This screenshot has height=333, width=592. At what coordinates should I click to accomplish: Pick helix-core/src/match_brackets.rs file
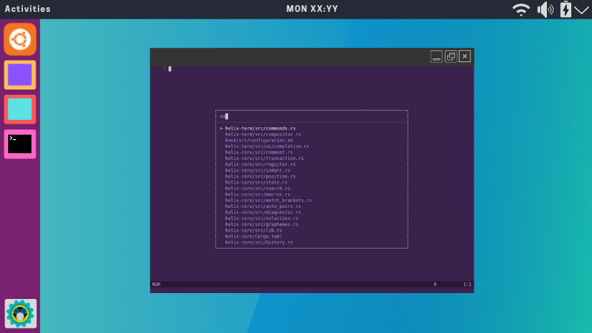tap(269, 201)
